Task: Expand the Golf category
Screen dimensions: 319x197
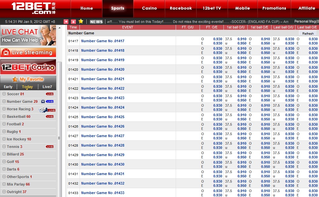Action: [4, 162]
